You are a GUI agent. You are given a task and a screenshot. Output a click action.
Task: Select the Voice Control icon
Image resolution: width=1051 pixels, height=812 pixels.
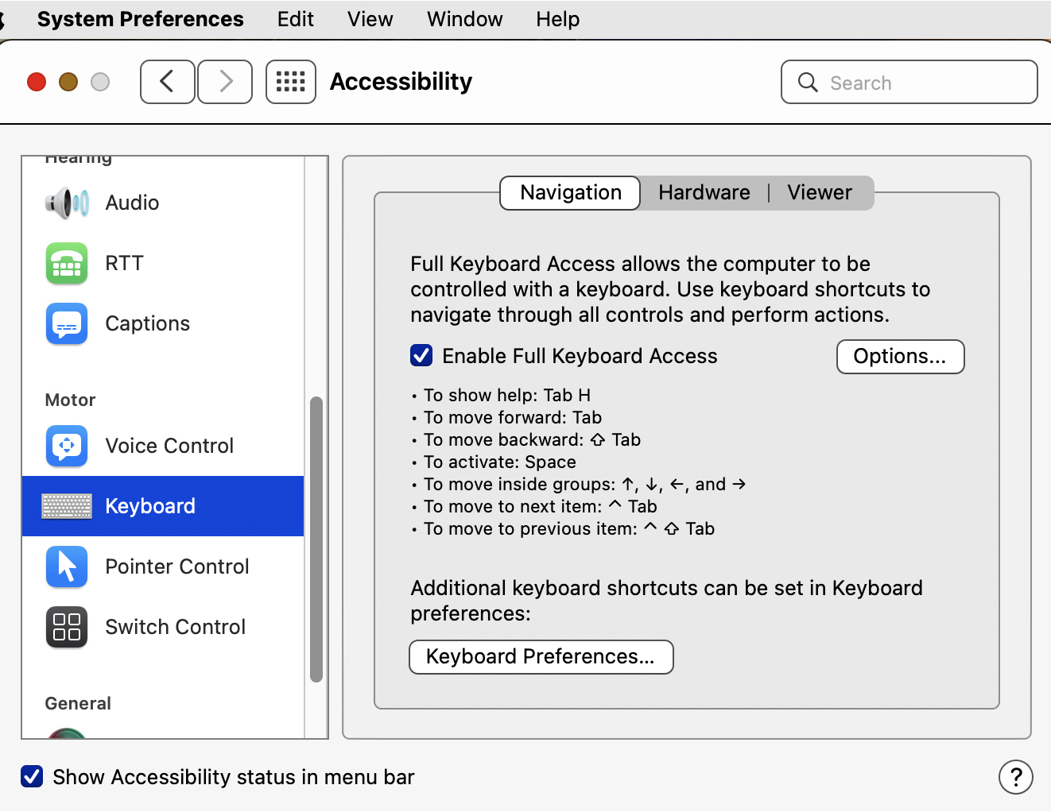[67, 446]
